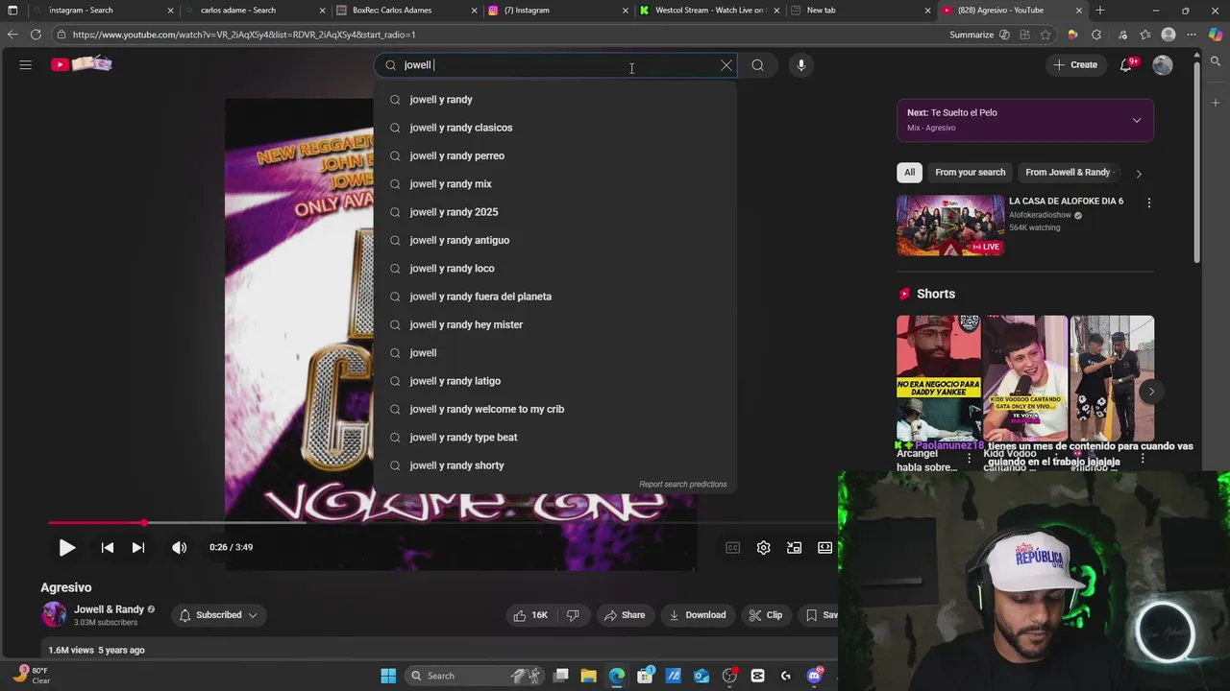Open the Jowell & Randy channel link
1230x691 pixels.
tap(109, 609)
